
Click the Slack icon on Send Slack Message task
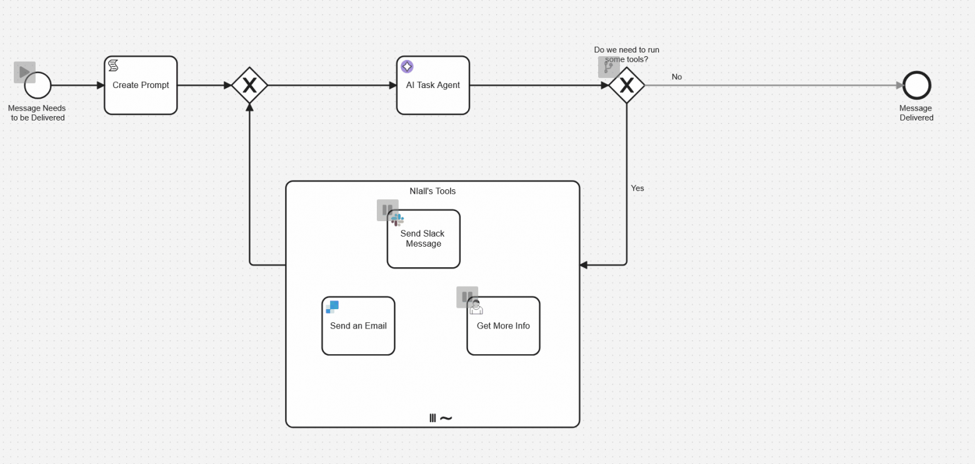pos(396,219)
